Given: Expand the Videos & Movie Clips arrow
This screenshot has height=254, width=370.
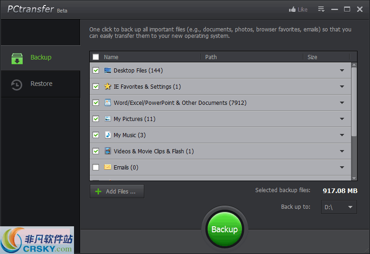Looking at the screenshot, I should (x=342, y=151).
